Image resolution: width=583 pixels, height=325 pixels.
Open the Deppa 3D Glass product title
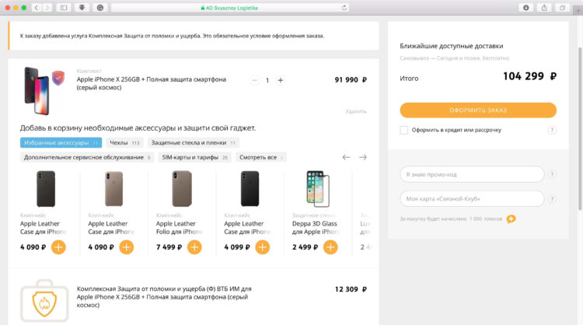click(x=316, y=228)
